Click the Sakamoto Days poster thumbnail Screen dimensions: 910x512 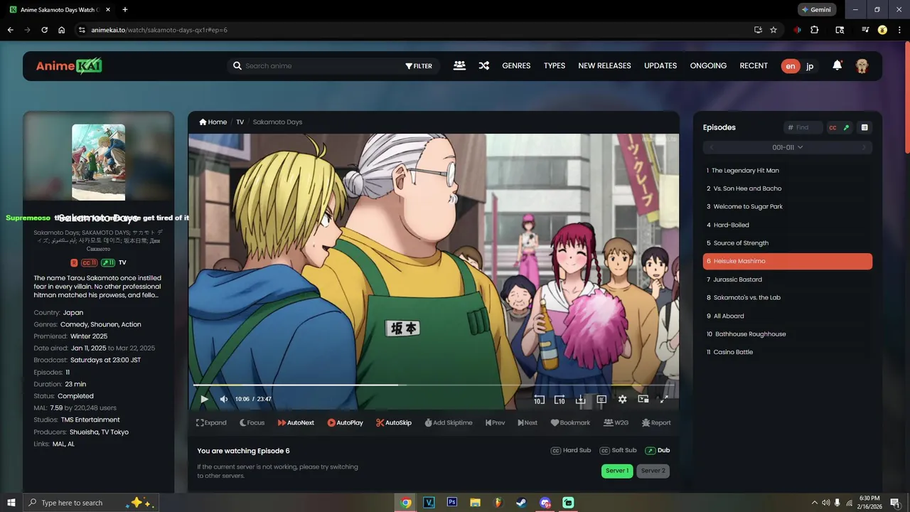[98, 162]
